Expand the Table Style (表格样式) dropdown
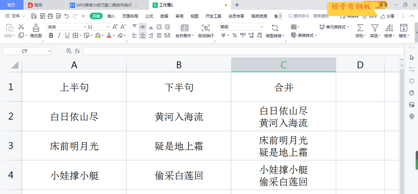This screenshot has width=418, height=194. pyautogui.click(x=316, y=35)
